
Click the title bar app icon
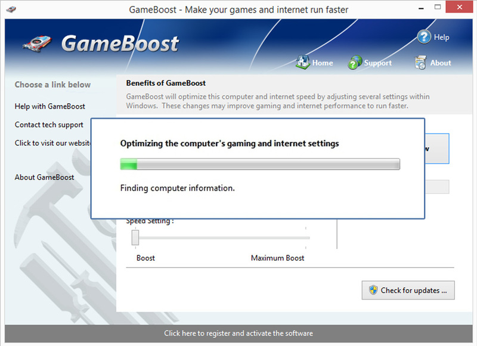pyautogui.click(x=11, y=9)
